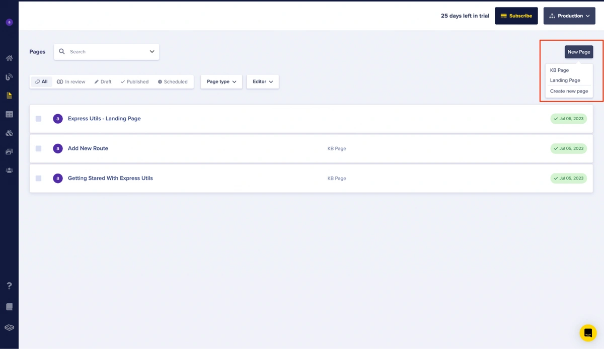Open the media images icon in the sidebar
This screenshot has width=604, height=349.
9,151
